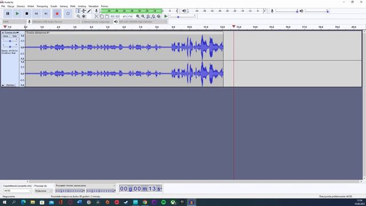Open the Pomoc menu
Screen dimensions: 366x206
(105, 6)
